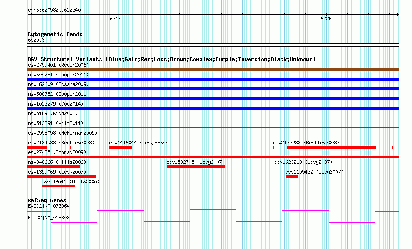Screen dimensions: 412x249
Task: Select the esv2759401 (Redon2006) label
Action: pos(58,65)
